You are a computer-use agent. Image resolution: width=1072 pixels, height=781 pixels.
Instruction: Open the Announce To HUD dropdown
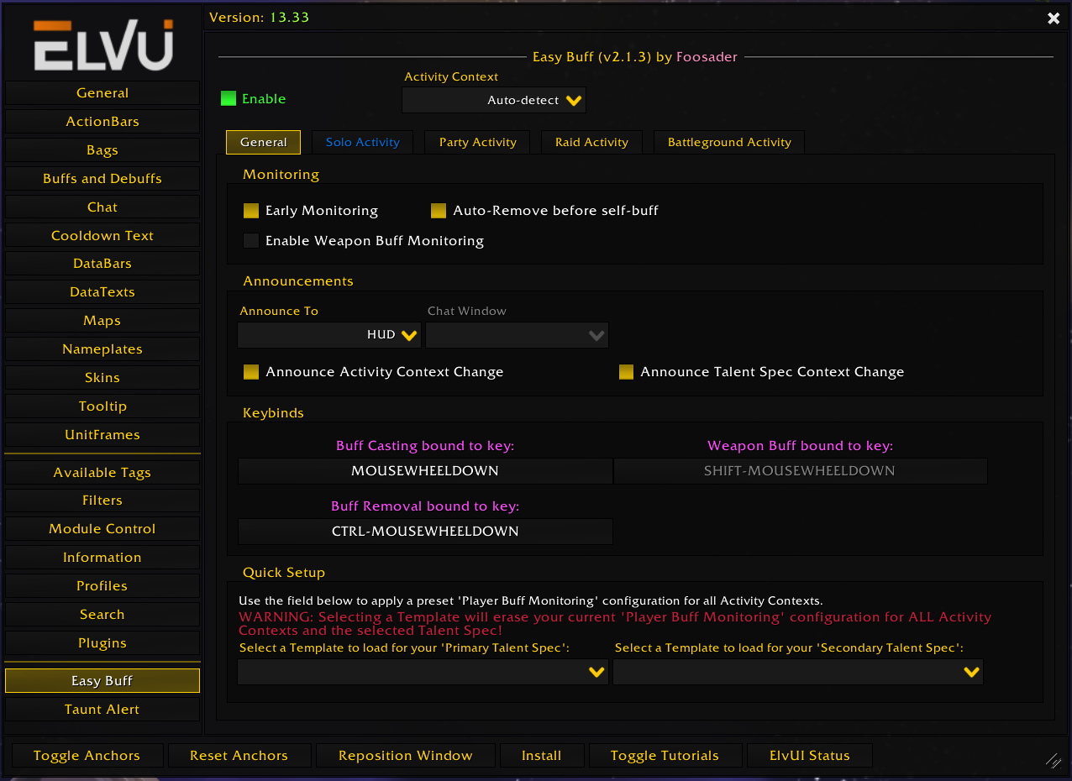point(329,335)
